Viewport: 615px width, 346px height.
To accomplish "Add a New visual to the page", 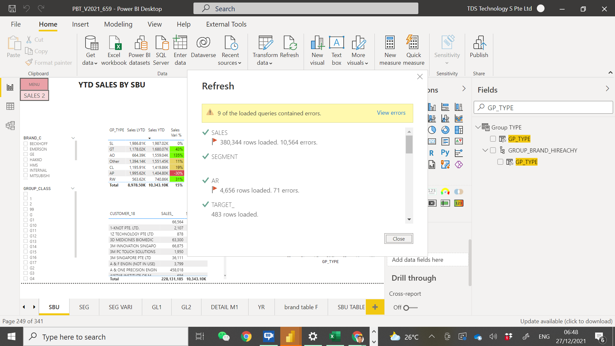I will click(x=317, y=50).
